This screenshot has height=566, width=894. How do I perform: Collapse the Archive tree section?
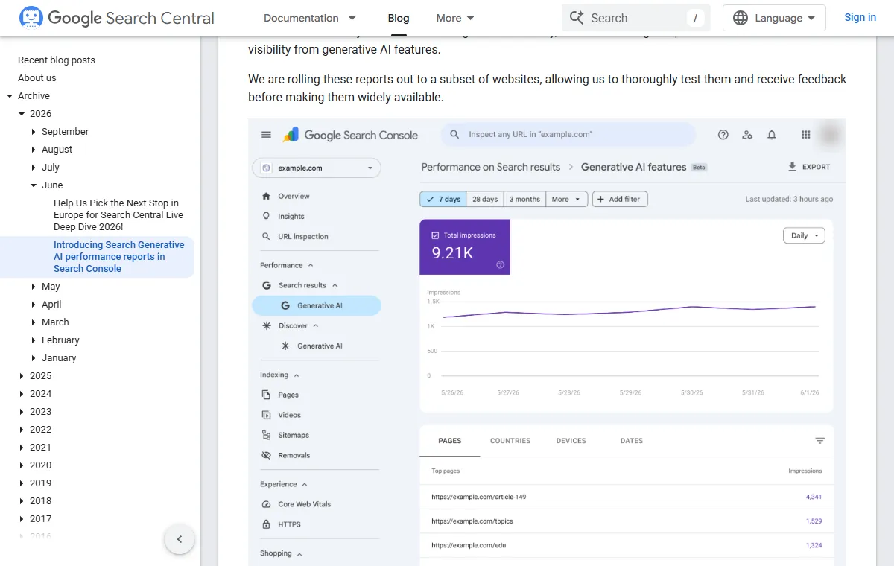pyautogui.click(x=10, y=95)
